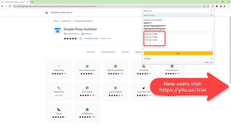Viewport: 231px width, 130px height.
Task: Click the rating info icon
Action: click(x=80, y=39)
